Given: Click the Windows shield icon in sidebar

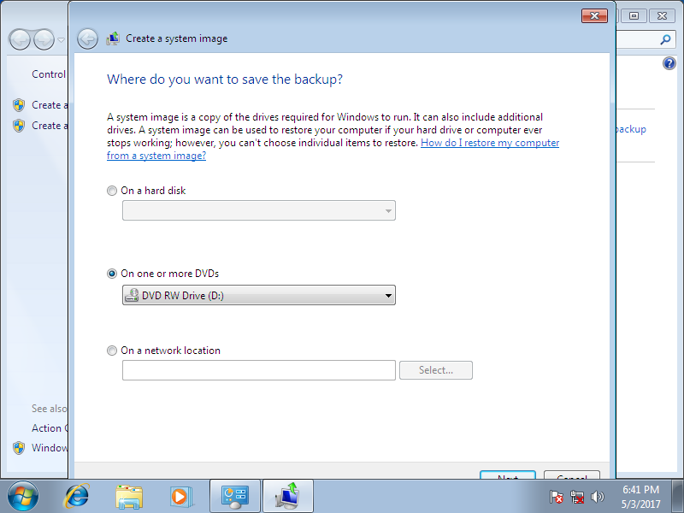Looking at the screenshot, I should [x=19, y=448].
